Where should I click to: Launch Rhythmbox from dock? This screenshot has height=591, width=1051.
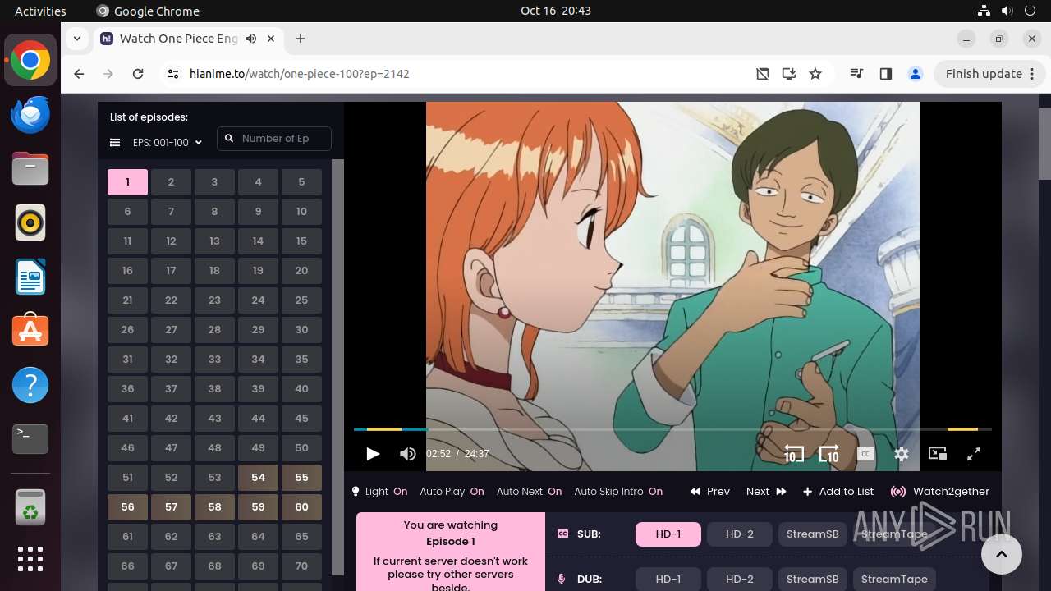30,222
